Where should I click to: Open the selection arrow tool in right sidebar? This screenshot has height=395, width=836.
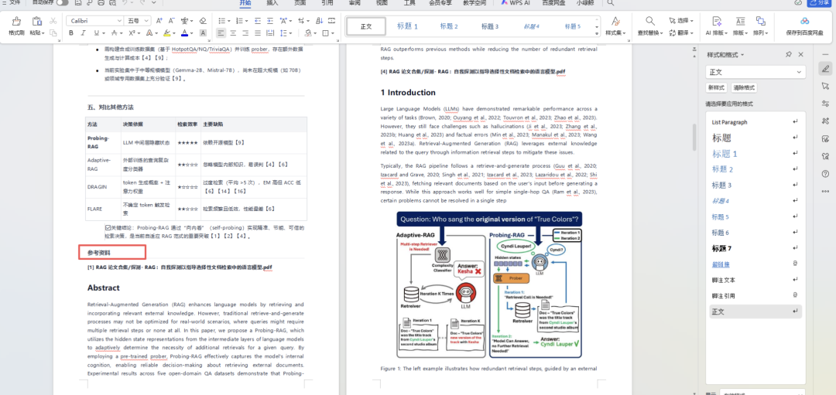point(825,86)
